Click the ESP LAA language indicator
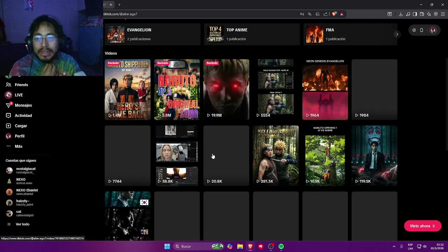Image resolution: width=448 pixels, height=252 pixels. [x=410, y=246]
